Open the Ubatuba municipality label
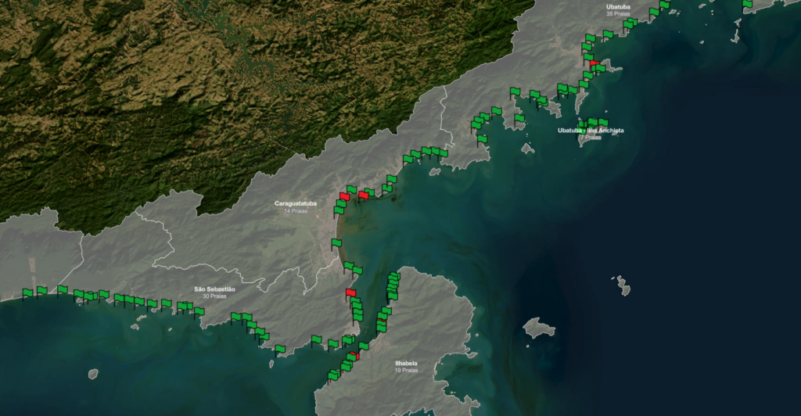 (618, 7)
